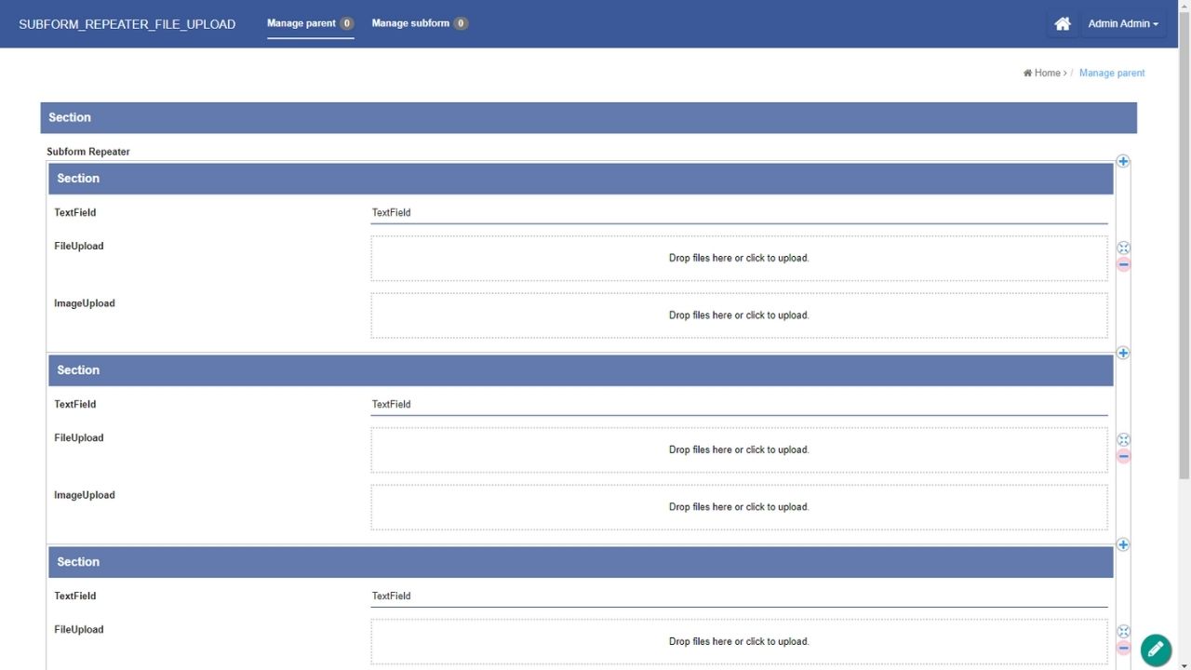Image resolution: width=1191 pixels, height=670 pixels.
Task: Click the Manage parent breadcrumb link
Action: point(1112,73)
